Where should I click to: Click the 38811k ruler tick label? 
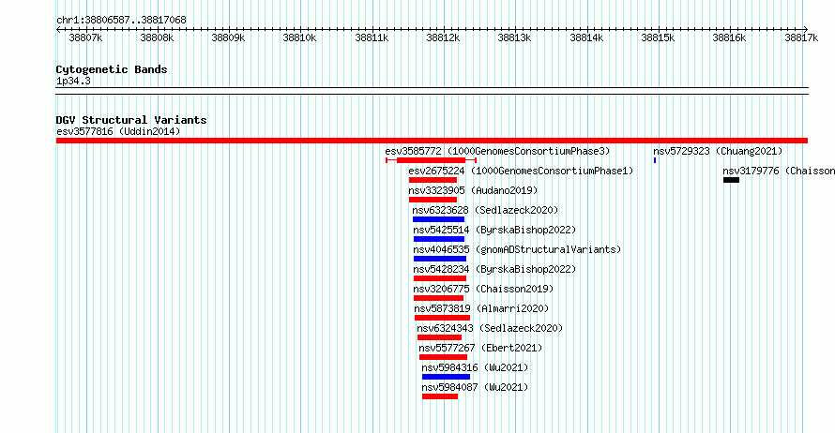coord(372,38)
